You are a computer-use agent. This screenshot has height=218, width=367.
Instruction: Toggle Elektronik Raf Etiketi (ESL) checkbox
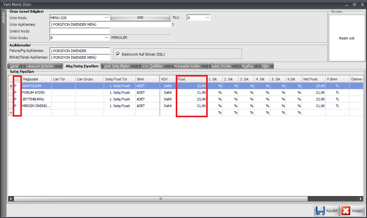click(x=118, y=54)
